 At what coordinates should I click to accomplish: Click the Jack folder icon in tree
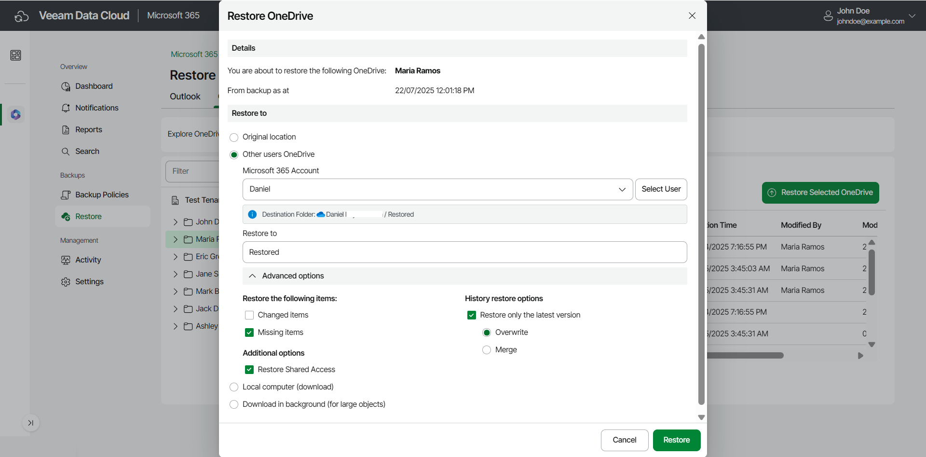188,309
